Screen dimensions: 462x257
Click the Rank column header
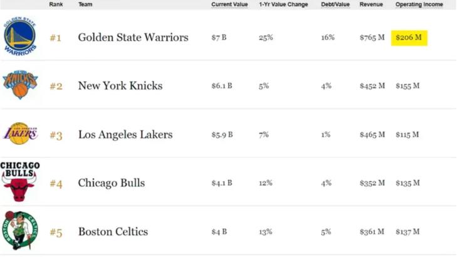tap(56, 5)
